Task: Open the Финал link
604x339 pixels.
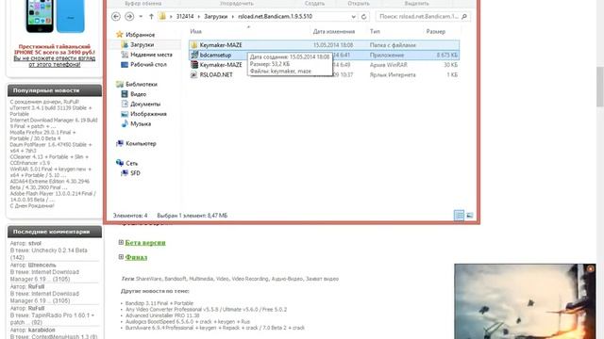Action: [x=136, y=257]
